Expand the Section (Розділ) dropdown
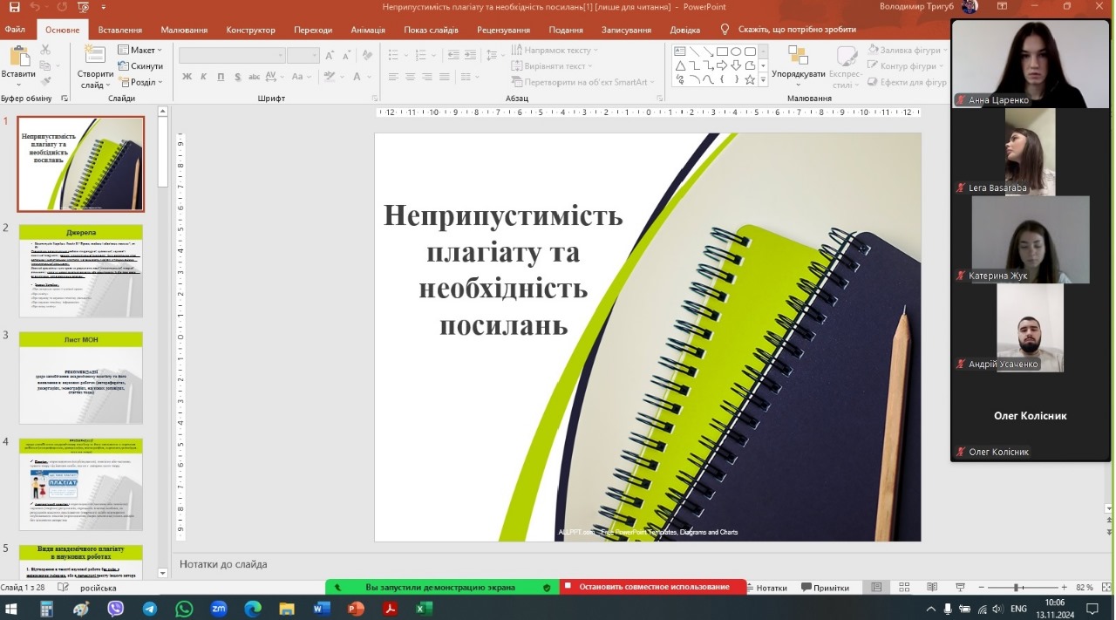The image size is (1116, 620). pos(141,82)
